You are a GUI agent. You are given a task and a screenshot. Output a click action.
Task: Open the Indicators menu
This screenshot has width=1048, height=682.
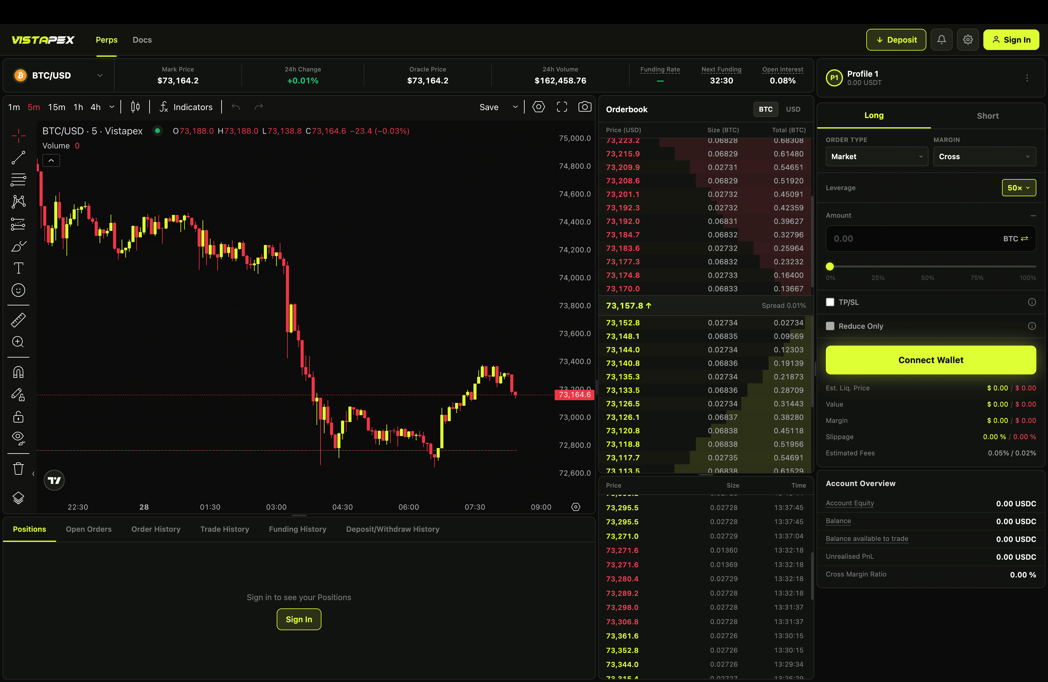(186, 107)
